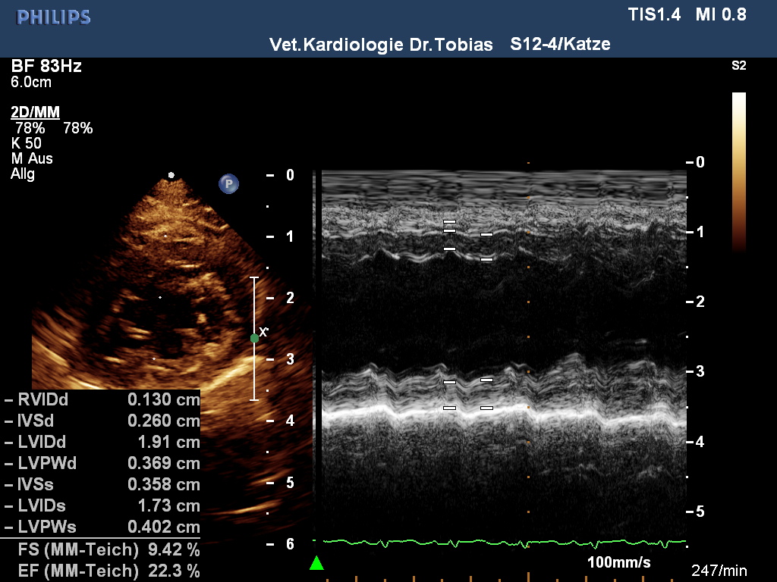Screen dimensions: 777x582
Task: Click the S2 label above the grayscale bar
Action: [738, 66]
